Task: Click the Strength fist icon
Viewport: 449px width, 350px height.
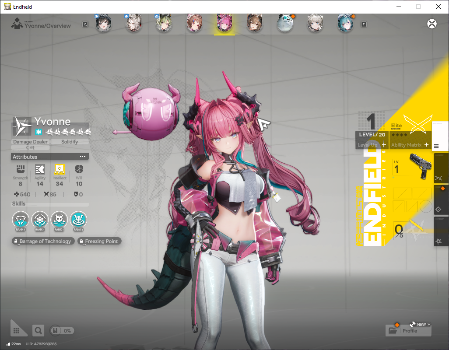Action: point(20,169)
